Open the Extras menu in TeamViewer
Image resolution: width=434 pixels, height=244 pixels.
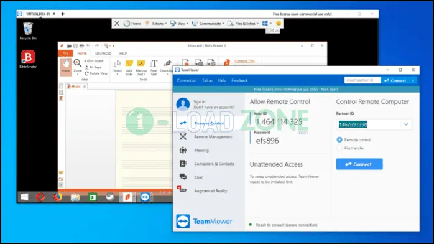(207, 80)
